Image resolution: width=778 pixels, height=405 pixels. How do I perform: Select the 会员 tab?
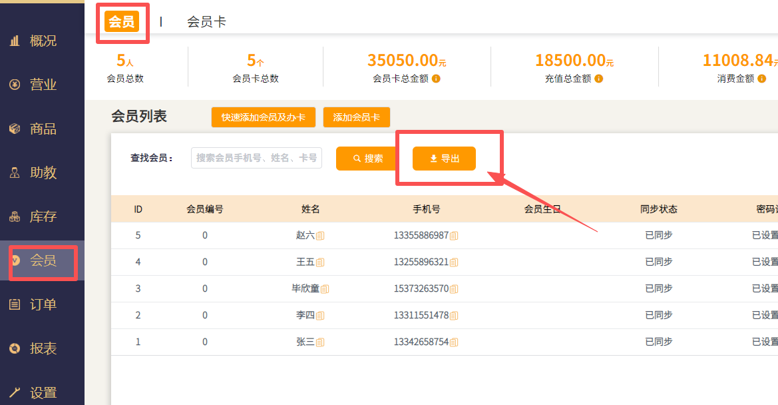(x=122, y=21)
